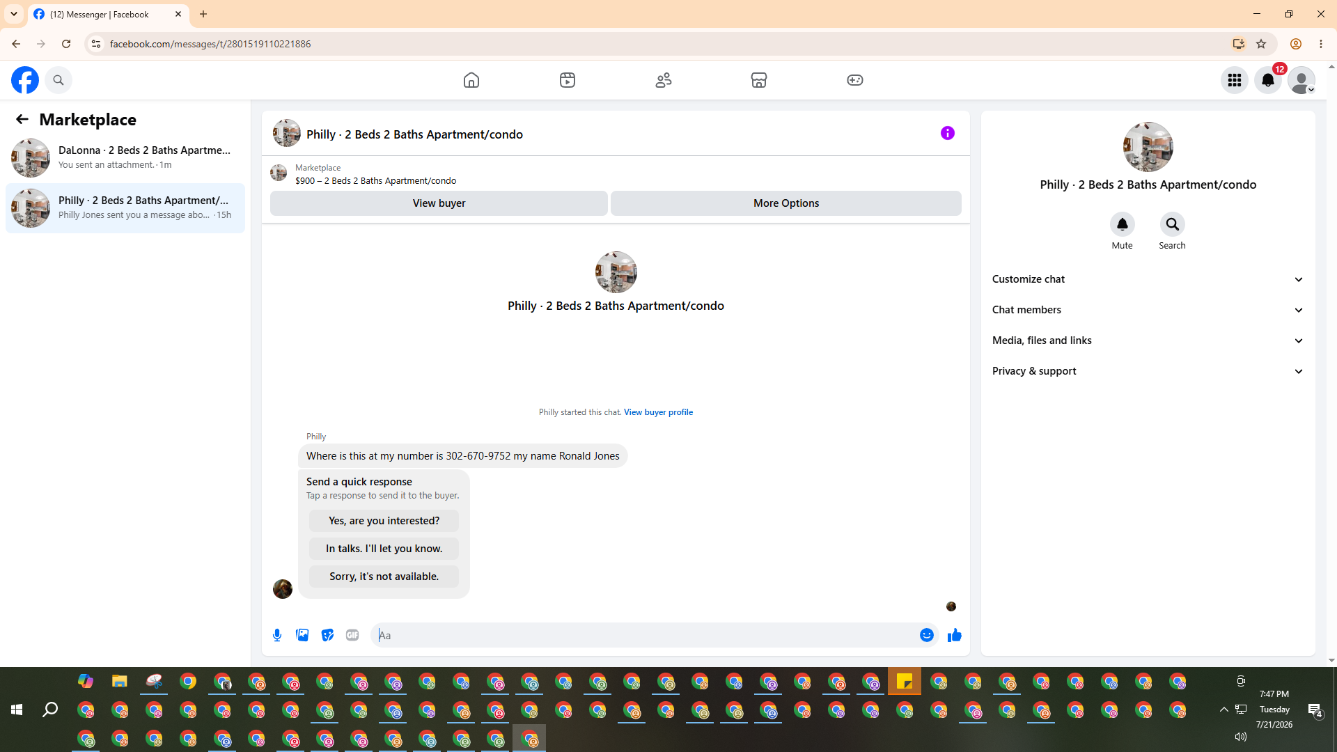Open Windows taskbar search

click(x=50, y=710)
